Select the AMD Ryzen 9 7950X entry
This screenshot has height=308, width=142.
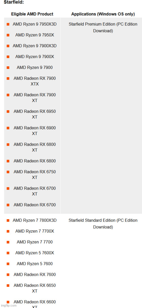pos(35,35)
